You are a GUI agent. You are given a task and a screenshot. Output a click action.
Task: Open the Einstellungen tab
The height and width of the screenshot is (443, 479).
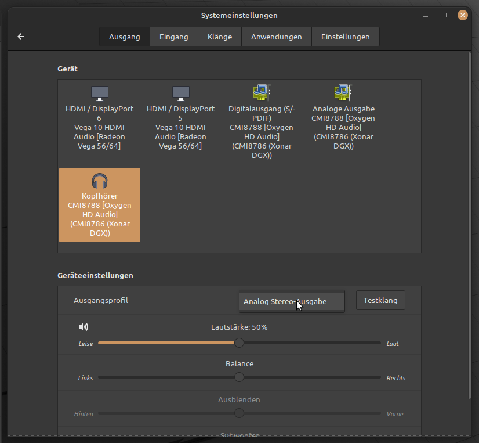[x=346, y=37]
